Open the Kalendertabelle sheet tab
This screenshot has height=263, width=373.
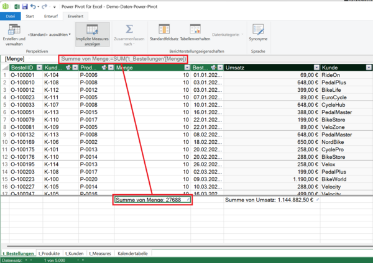click(133, 253)
